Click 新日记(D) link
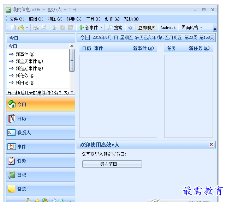Image resolution: width=226 pixels, height=202 pixels. pyautogui.click(x=25, y=82)
